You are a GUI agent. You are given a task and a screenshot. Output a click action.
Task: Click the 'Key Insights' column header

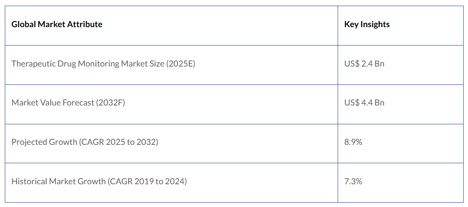tap(367, 25)
